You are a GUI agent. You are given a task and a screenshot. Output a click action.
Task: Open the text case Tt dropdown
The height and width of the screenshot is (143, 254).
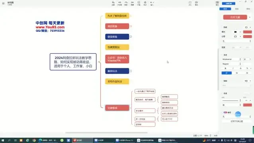tap(248, 68)
